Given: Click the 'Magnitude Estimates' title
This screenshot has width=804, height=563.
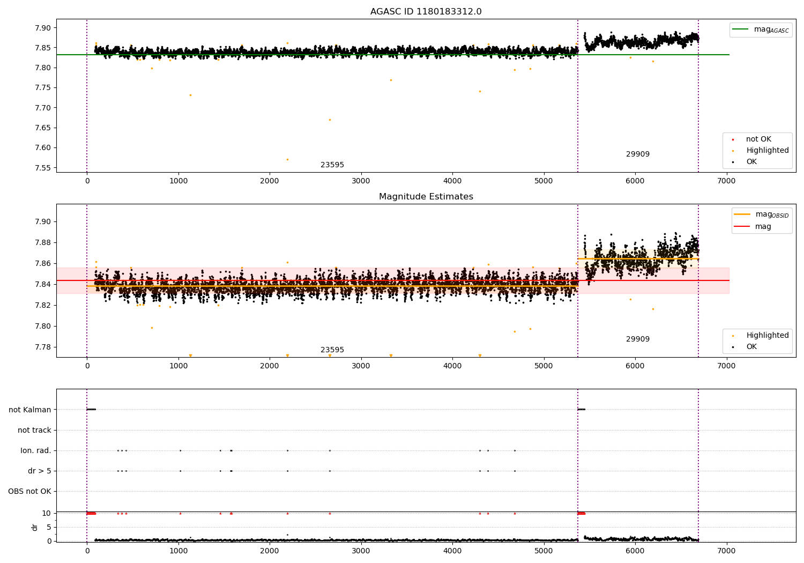Looking at the screenshot, I should 426,197.
